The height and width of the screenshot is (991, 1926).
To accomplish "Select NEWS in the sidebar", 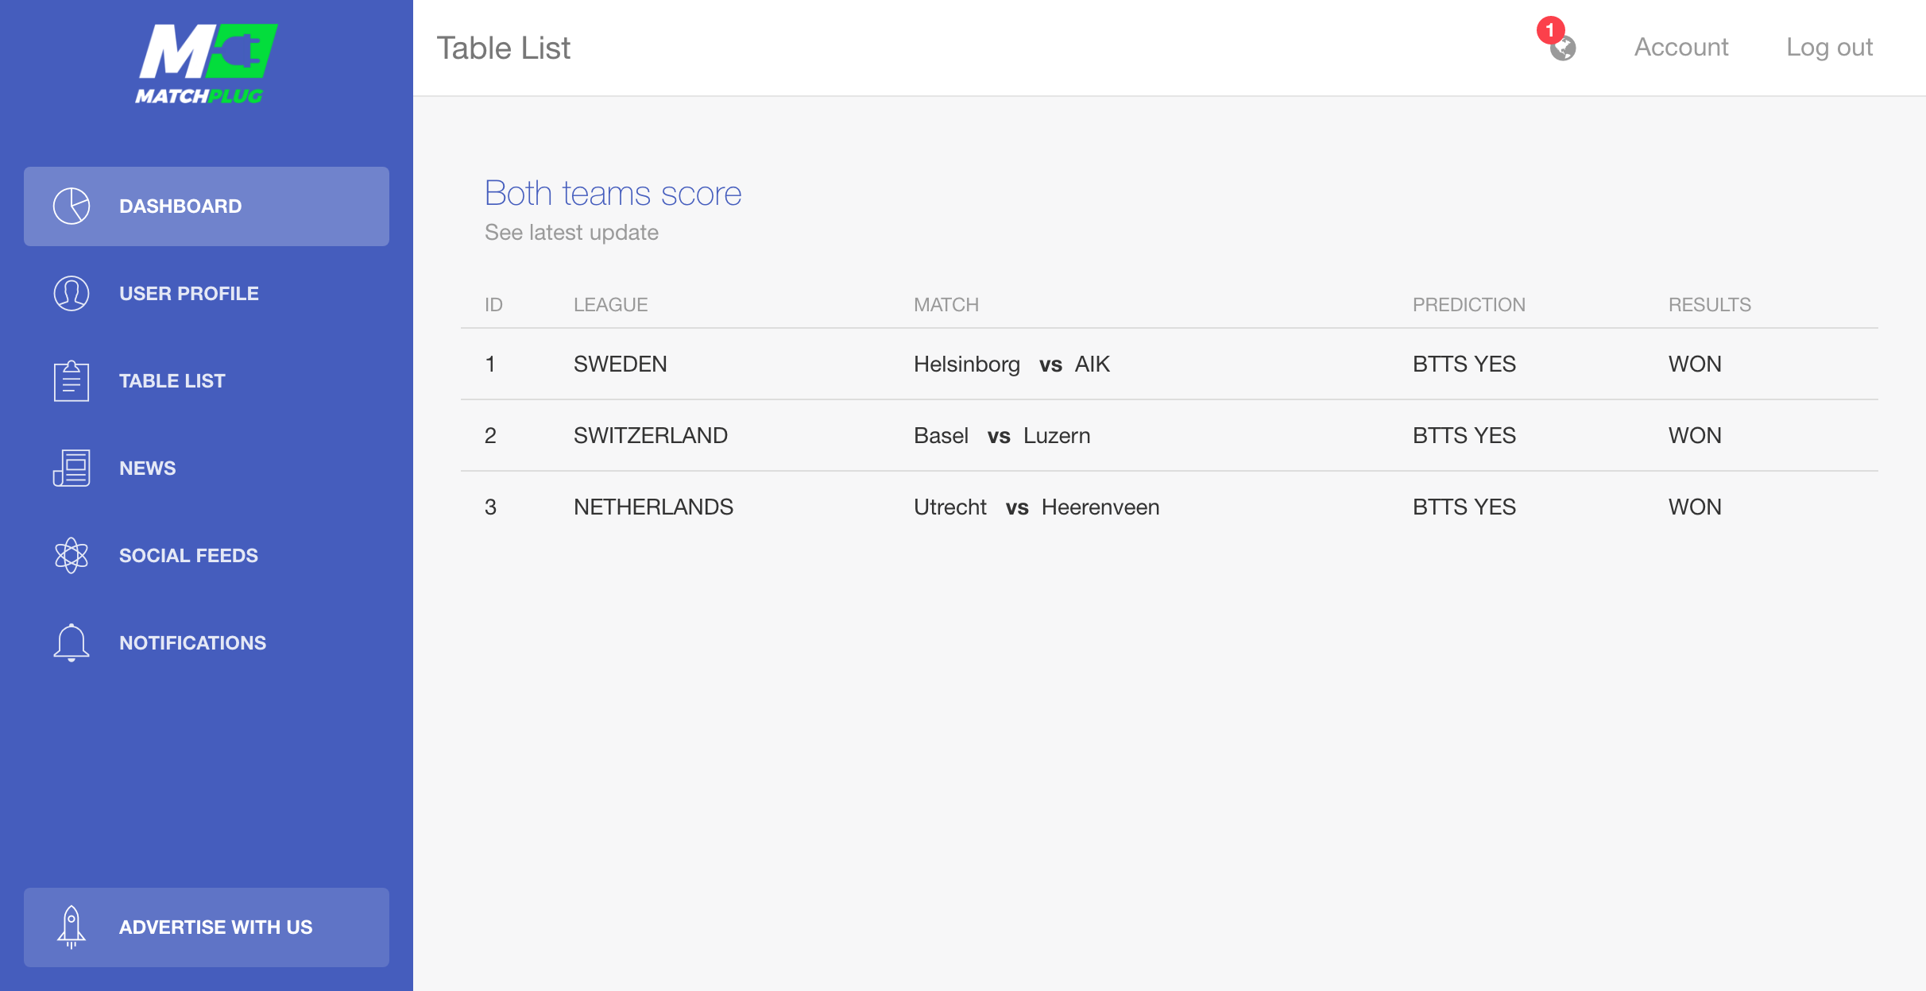I will [207, 469].
